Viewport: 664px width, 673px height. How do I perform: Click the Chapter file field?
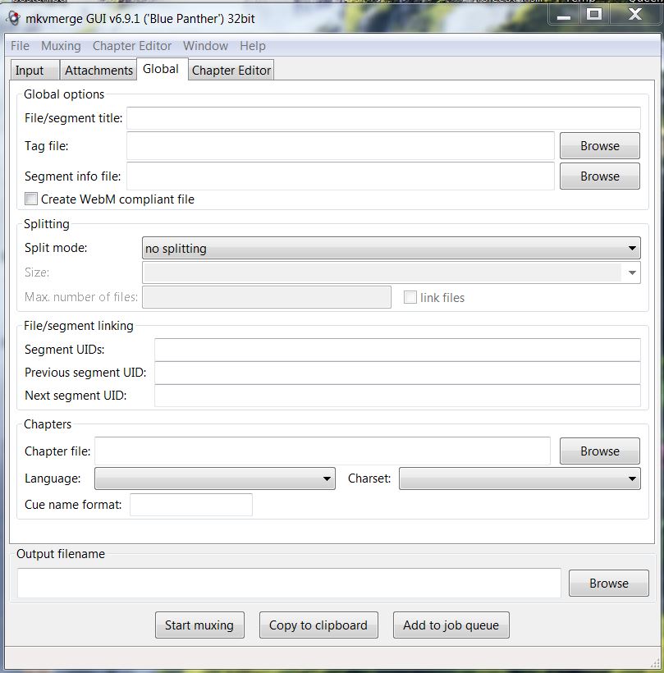click(323, 451)
